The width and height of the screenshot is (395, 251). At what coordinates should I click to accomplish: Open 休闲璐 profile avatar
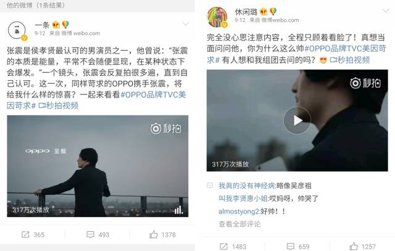click(217, 17)
